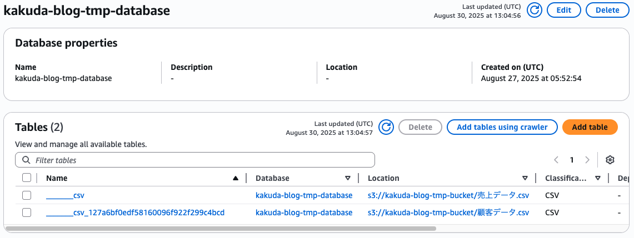Select the csv_127a6bf0edf table checkbox
The height and width of the screenshot is (238, 634).
click(27, 212)
